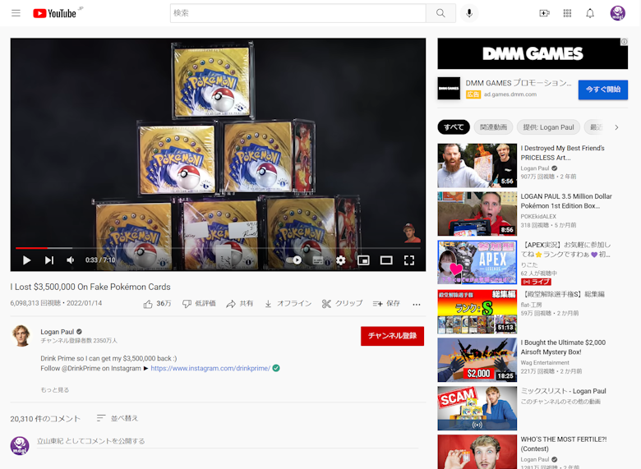Open the three-dot more actions menu

pyautogui.click(x=417, y=304)
